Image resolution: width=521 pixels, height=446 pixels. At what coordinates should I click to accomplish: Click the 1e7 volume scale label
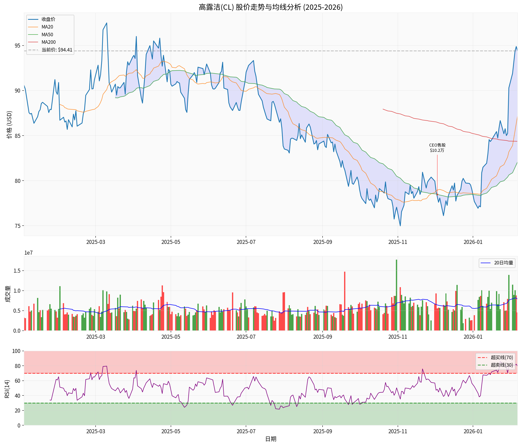pyautogui.click(x=29, y=253)
